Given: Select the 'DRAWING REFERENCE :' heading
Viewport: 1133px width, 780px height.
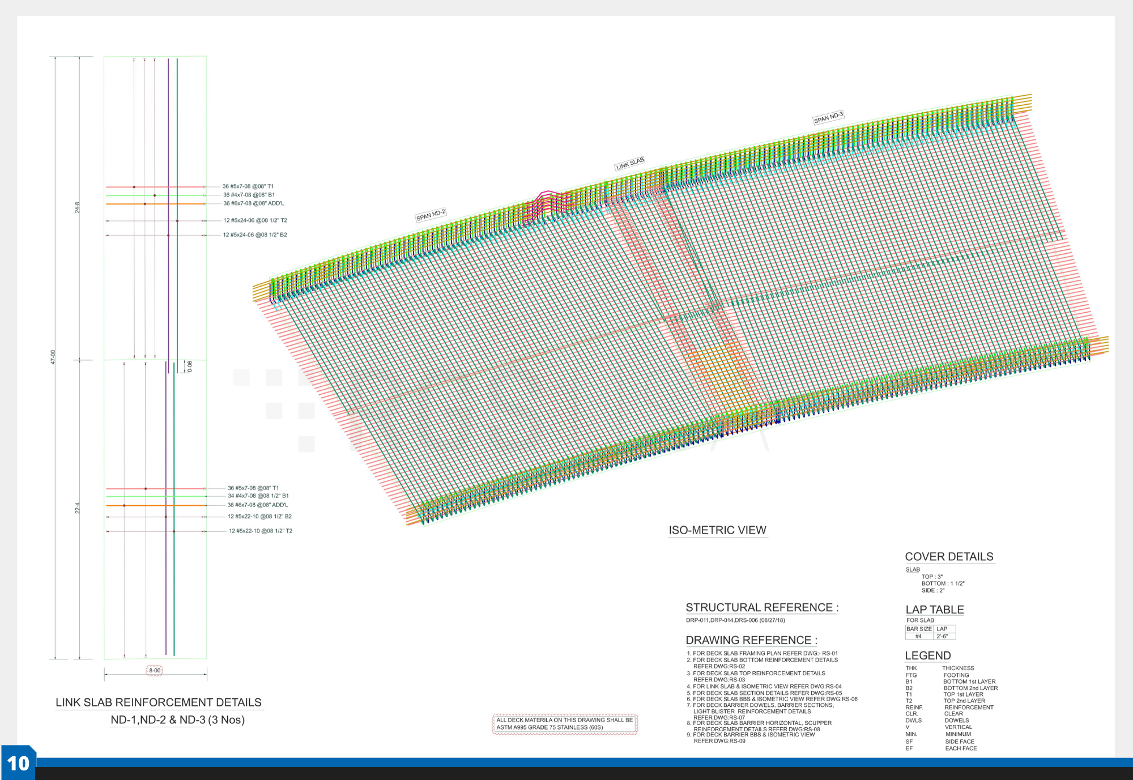Looking at the screenshot, I should (x=751, y=640).
